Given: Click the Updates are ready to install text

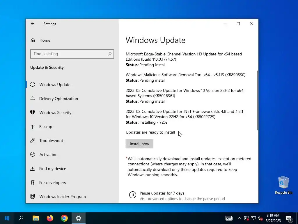Looking at the screenshot, I should (x=150, y=132).
